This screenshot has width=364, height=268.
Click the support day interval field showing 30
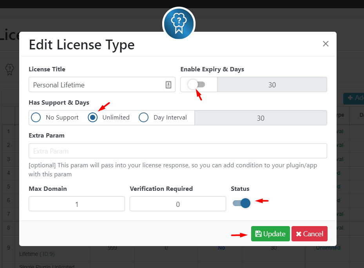tap(261, 118)
